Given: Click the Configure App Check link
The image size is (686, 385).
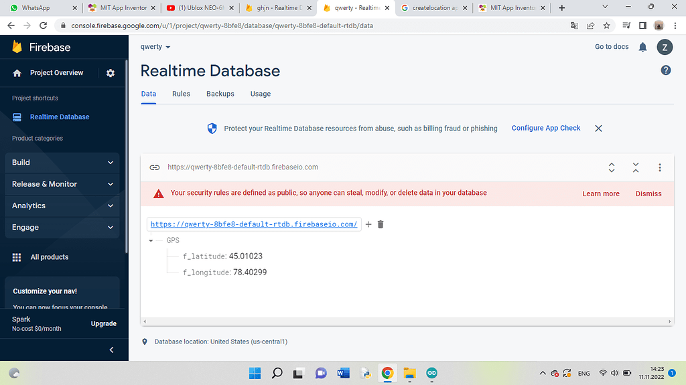Looking at the screenshot, I should click(x=546, y=128).
